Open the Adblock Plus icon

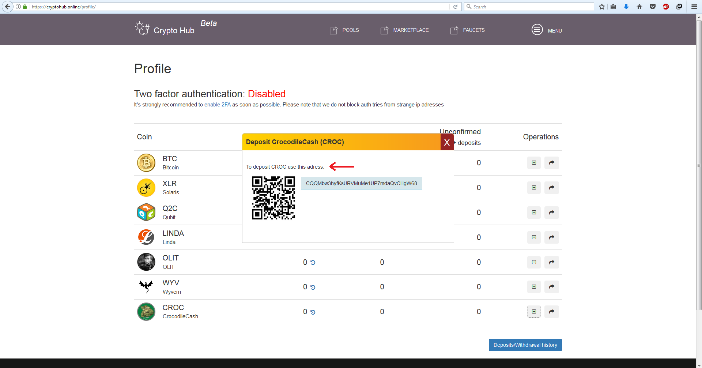tap(666, 7)
